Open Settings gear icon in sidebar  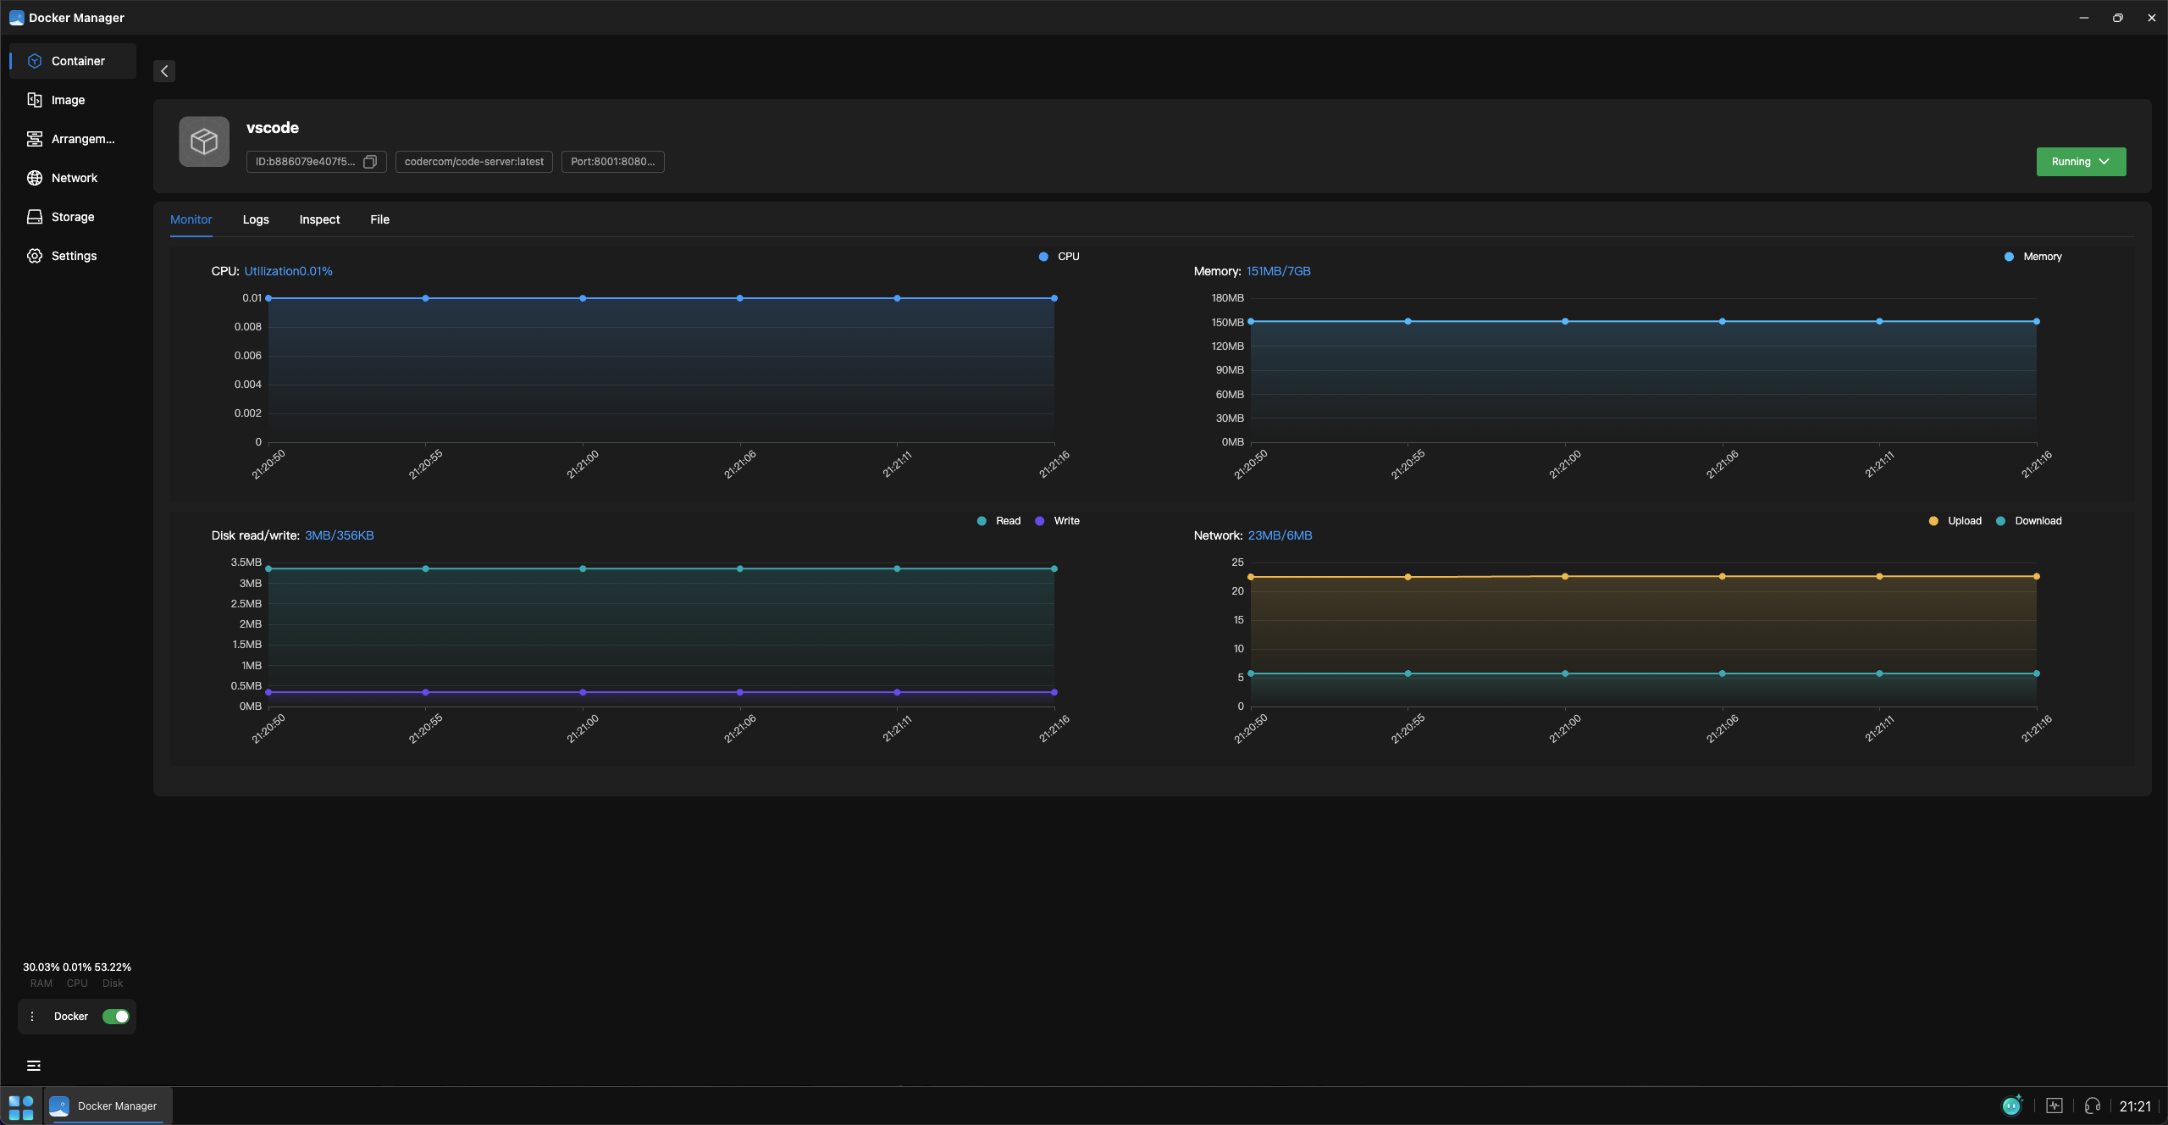pyautogui.click(x=35, y=256)
